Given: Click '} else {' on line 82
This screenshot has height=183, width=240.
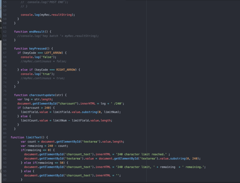Looking at the screenshot, I should pyautogui.click(x=24, y=116).
